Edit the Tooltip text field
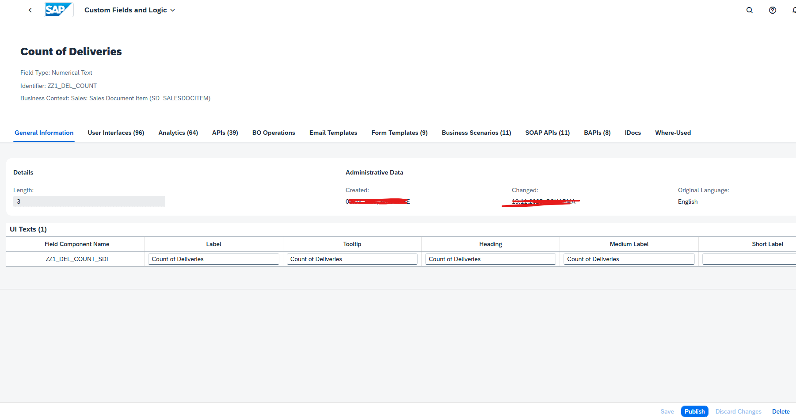This screenshot has width=796, height=418. (x=352, y=259)
